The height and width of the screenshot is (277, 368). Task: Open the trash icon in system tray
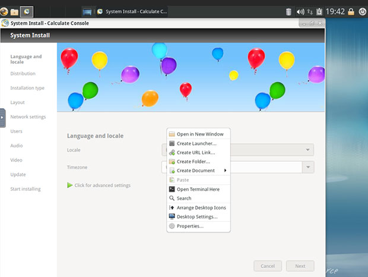click(x=288, y=11)
